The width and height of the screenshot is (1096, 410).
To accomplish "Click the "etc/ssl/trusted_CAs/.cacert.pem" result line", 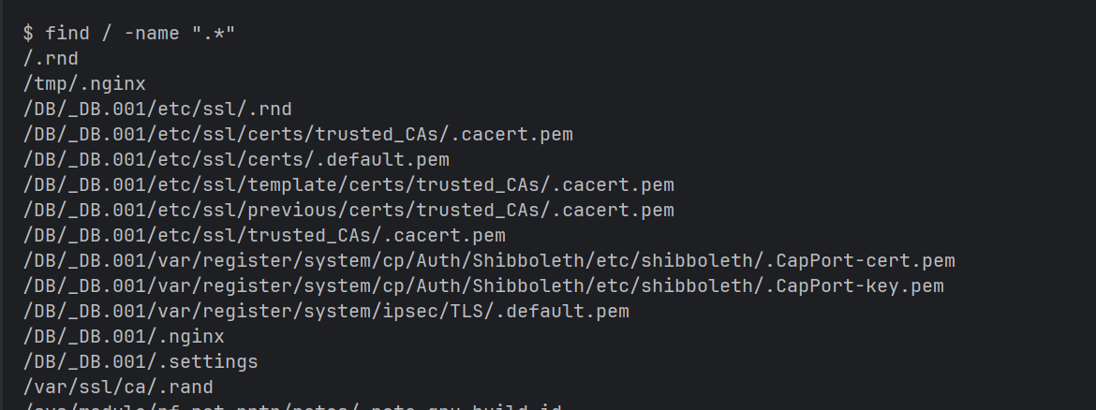I will point(264,236).
